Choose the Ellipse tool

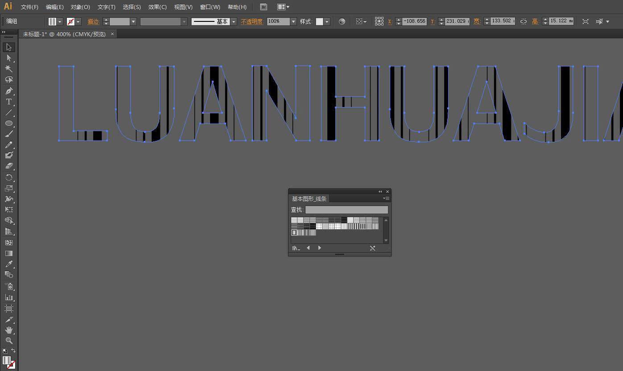pos(8,123)
